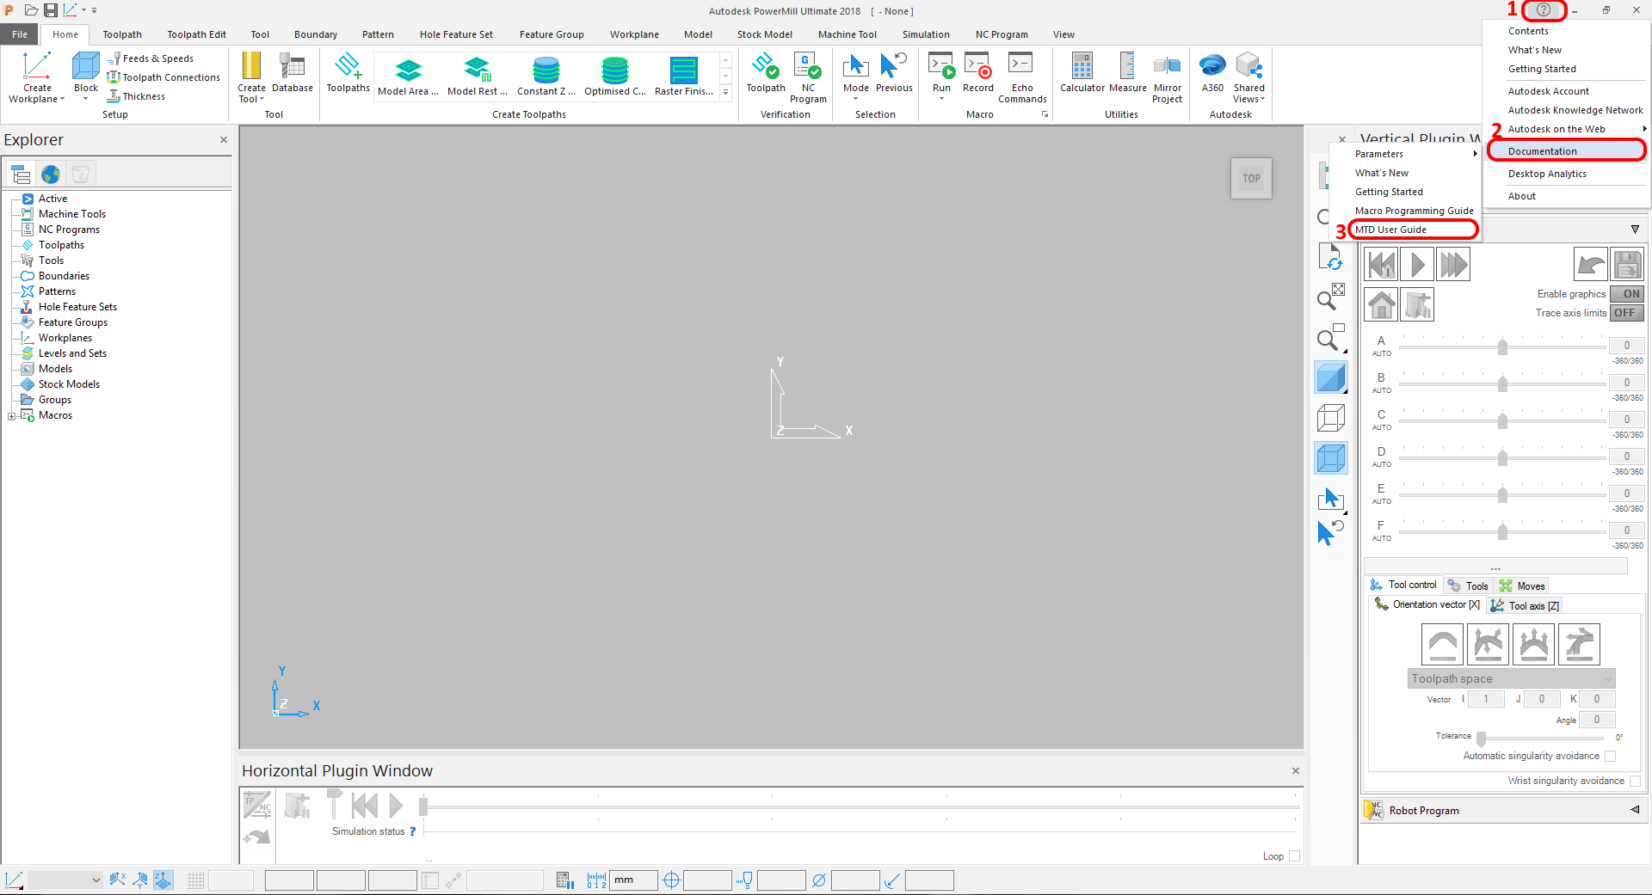
Task: Click the Angle input field
Action: coord(1597,720)
